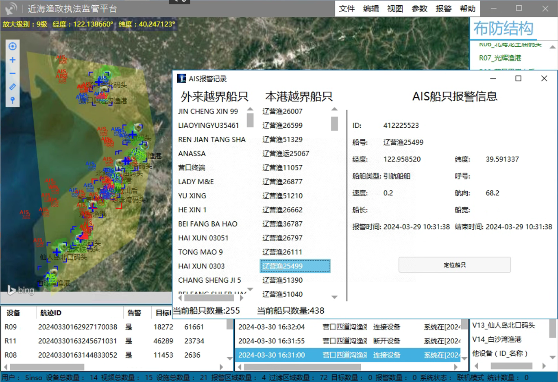Open the 帮助 menu

467,9
